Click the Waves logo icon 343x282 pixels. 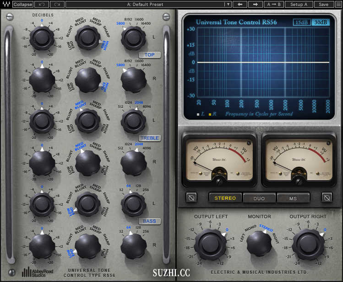(x=5, y=4)
